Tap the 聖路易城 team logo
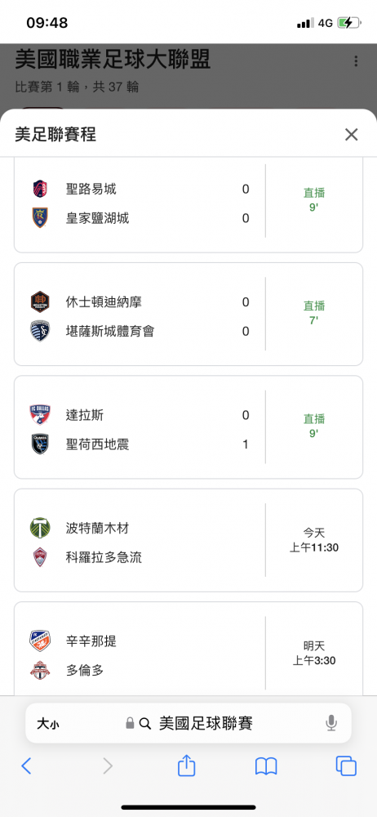 tap(40, 189)
